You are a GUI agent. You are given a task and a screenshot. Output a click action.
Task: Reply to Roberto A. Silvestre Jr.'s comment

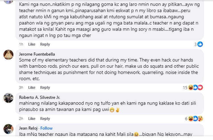[45, 119]
